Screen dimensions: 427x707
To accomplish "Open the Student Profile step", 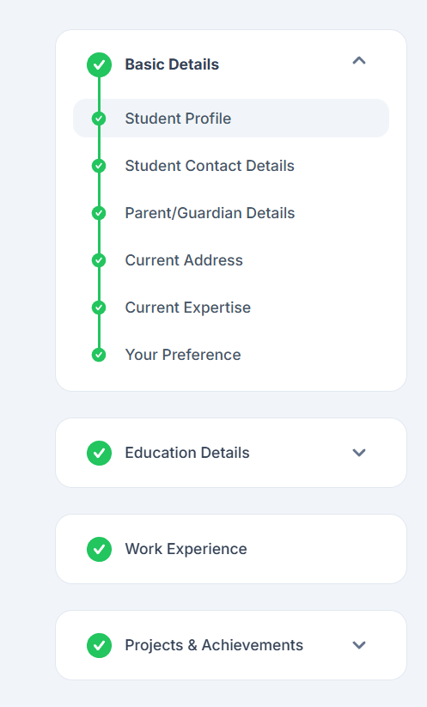I will pos(231,119).
